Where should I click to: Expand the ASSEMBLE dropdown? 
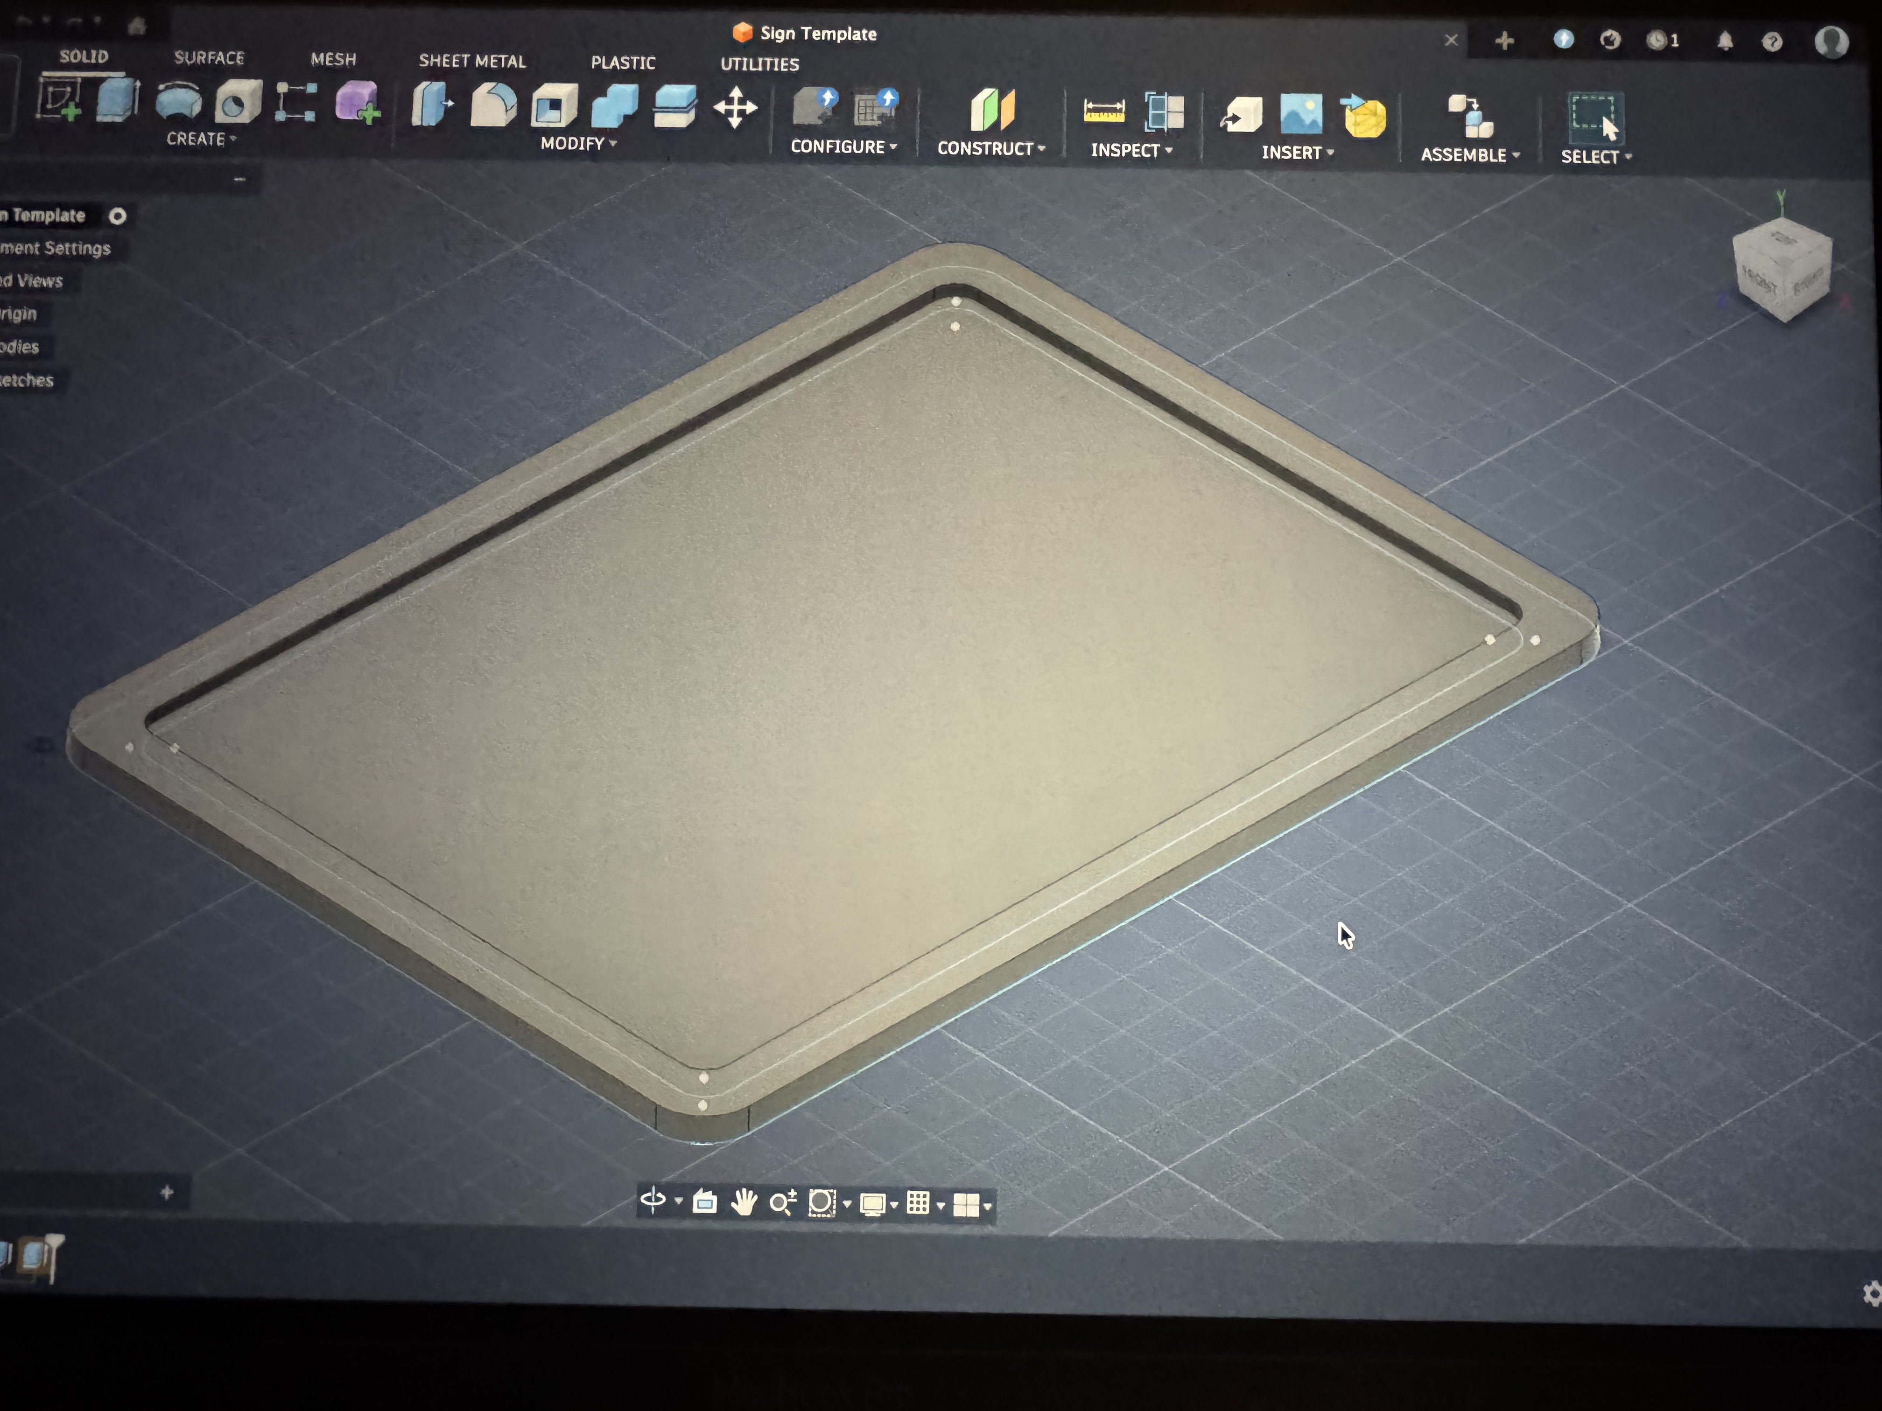[1470, 155]
